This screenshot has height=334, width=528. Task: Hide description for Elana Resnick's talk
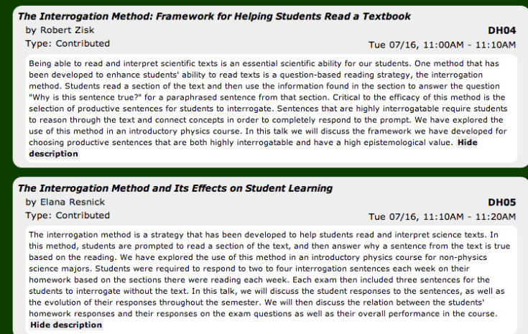coord(66,325)
